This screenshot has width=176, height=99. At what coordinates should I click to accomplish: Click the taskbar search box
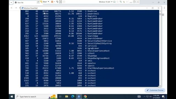coord(36,97)
